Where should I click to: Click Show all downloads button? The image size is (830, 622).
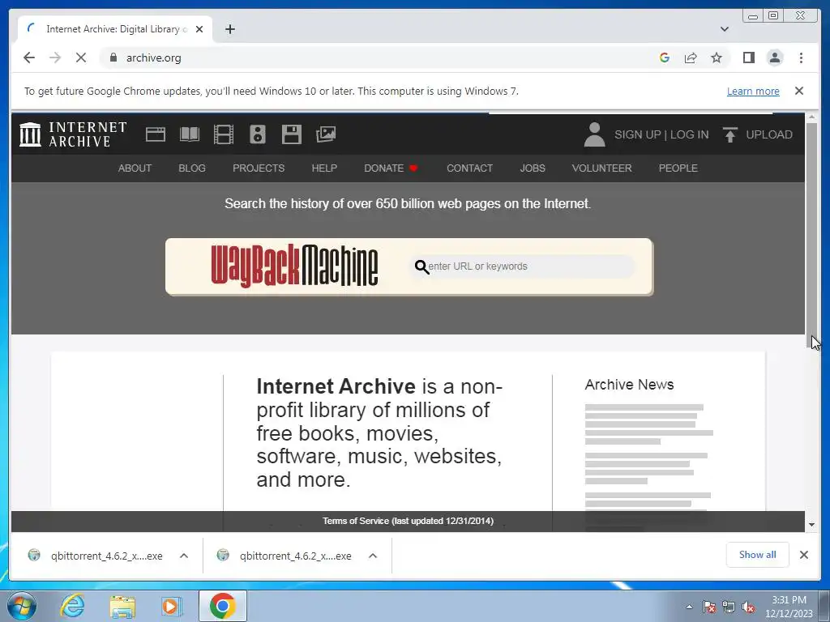pyautogui.click(x=758, y=554)
